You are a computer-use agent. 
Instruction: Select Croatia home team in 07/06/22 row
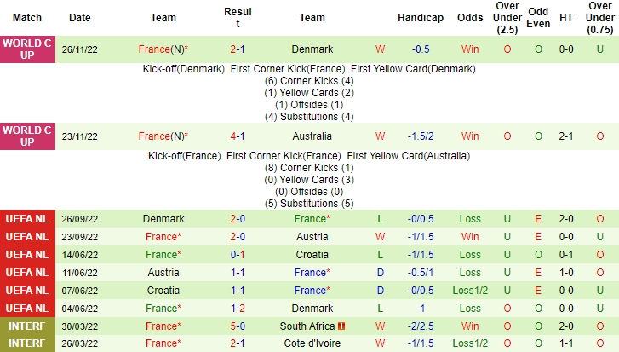[x=163, y=291]
